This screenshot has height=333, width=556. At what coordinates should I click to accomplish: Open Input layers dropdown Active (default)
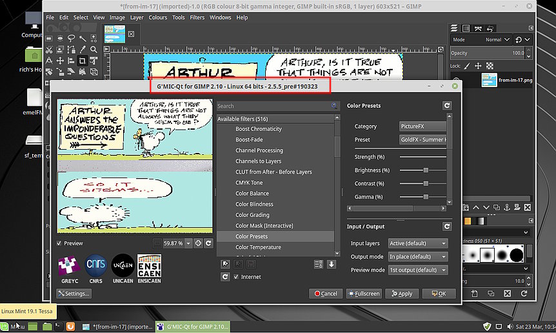[418, 243]
